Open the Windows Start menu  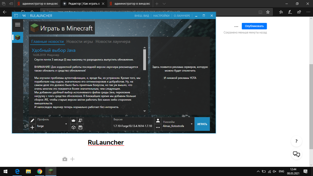(6, 171)
